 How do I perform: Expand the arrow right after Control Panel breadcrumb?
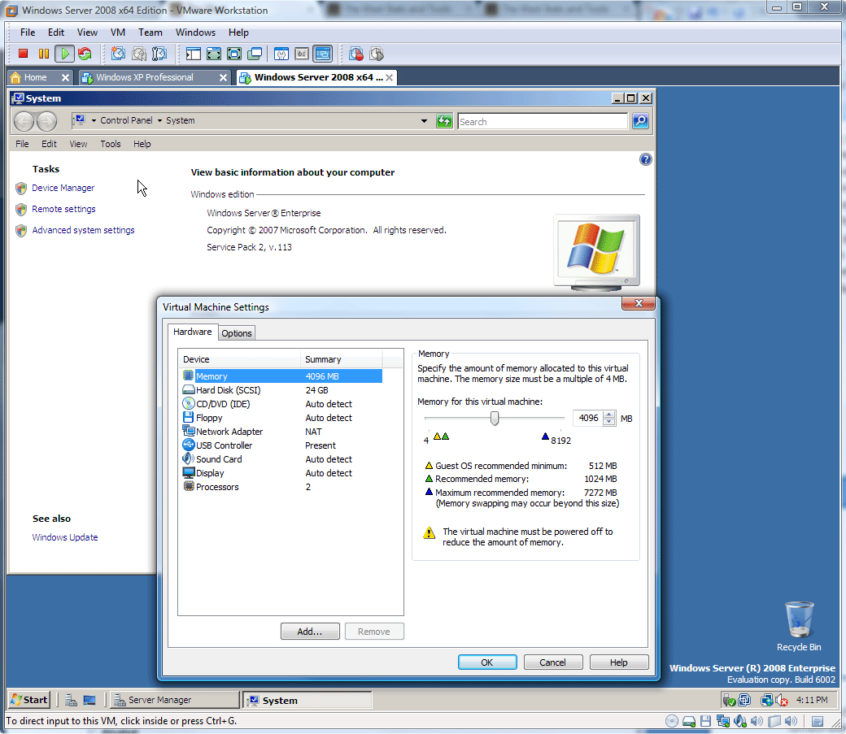pos(159,121)
